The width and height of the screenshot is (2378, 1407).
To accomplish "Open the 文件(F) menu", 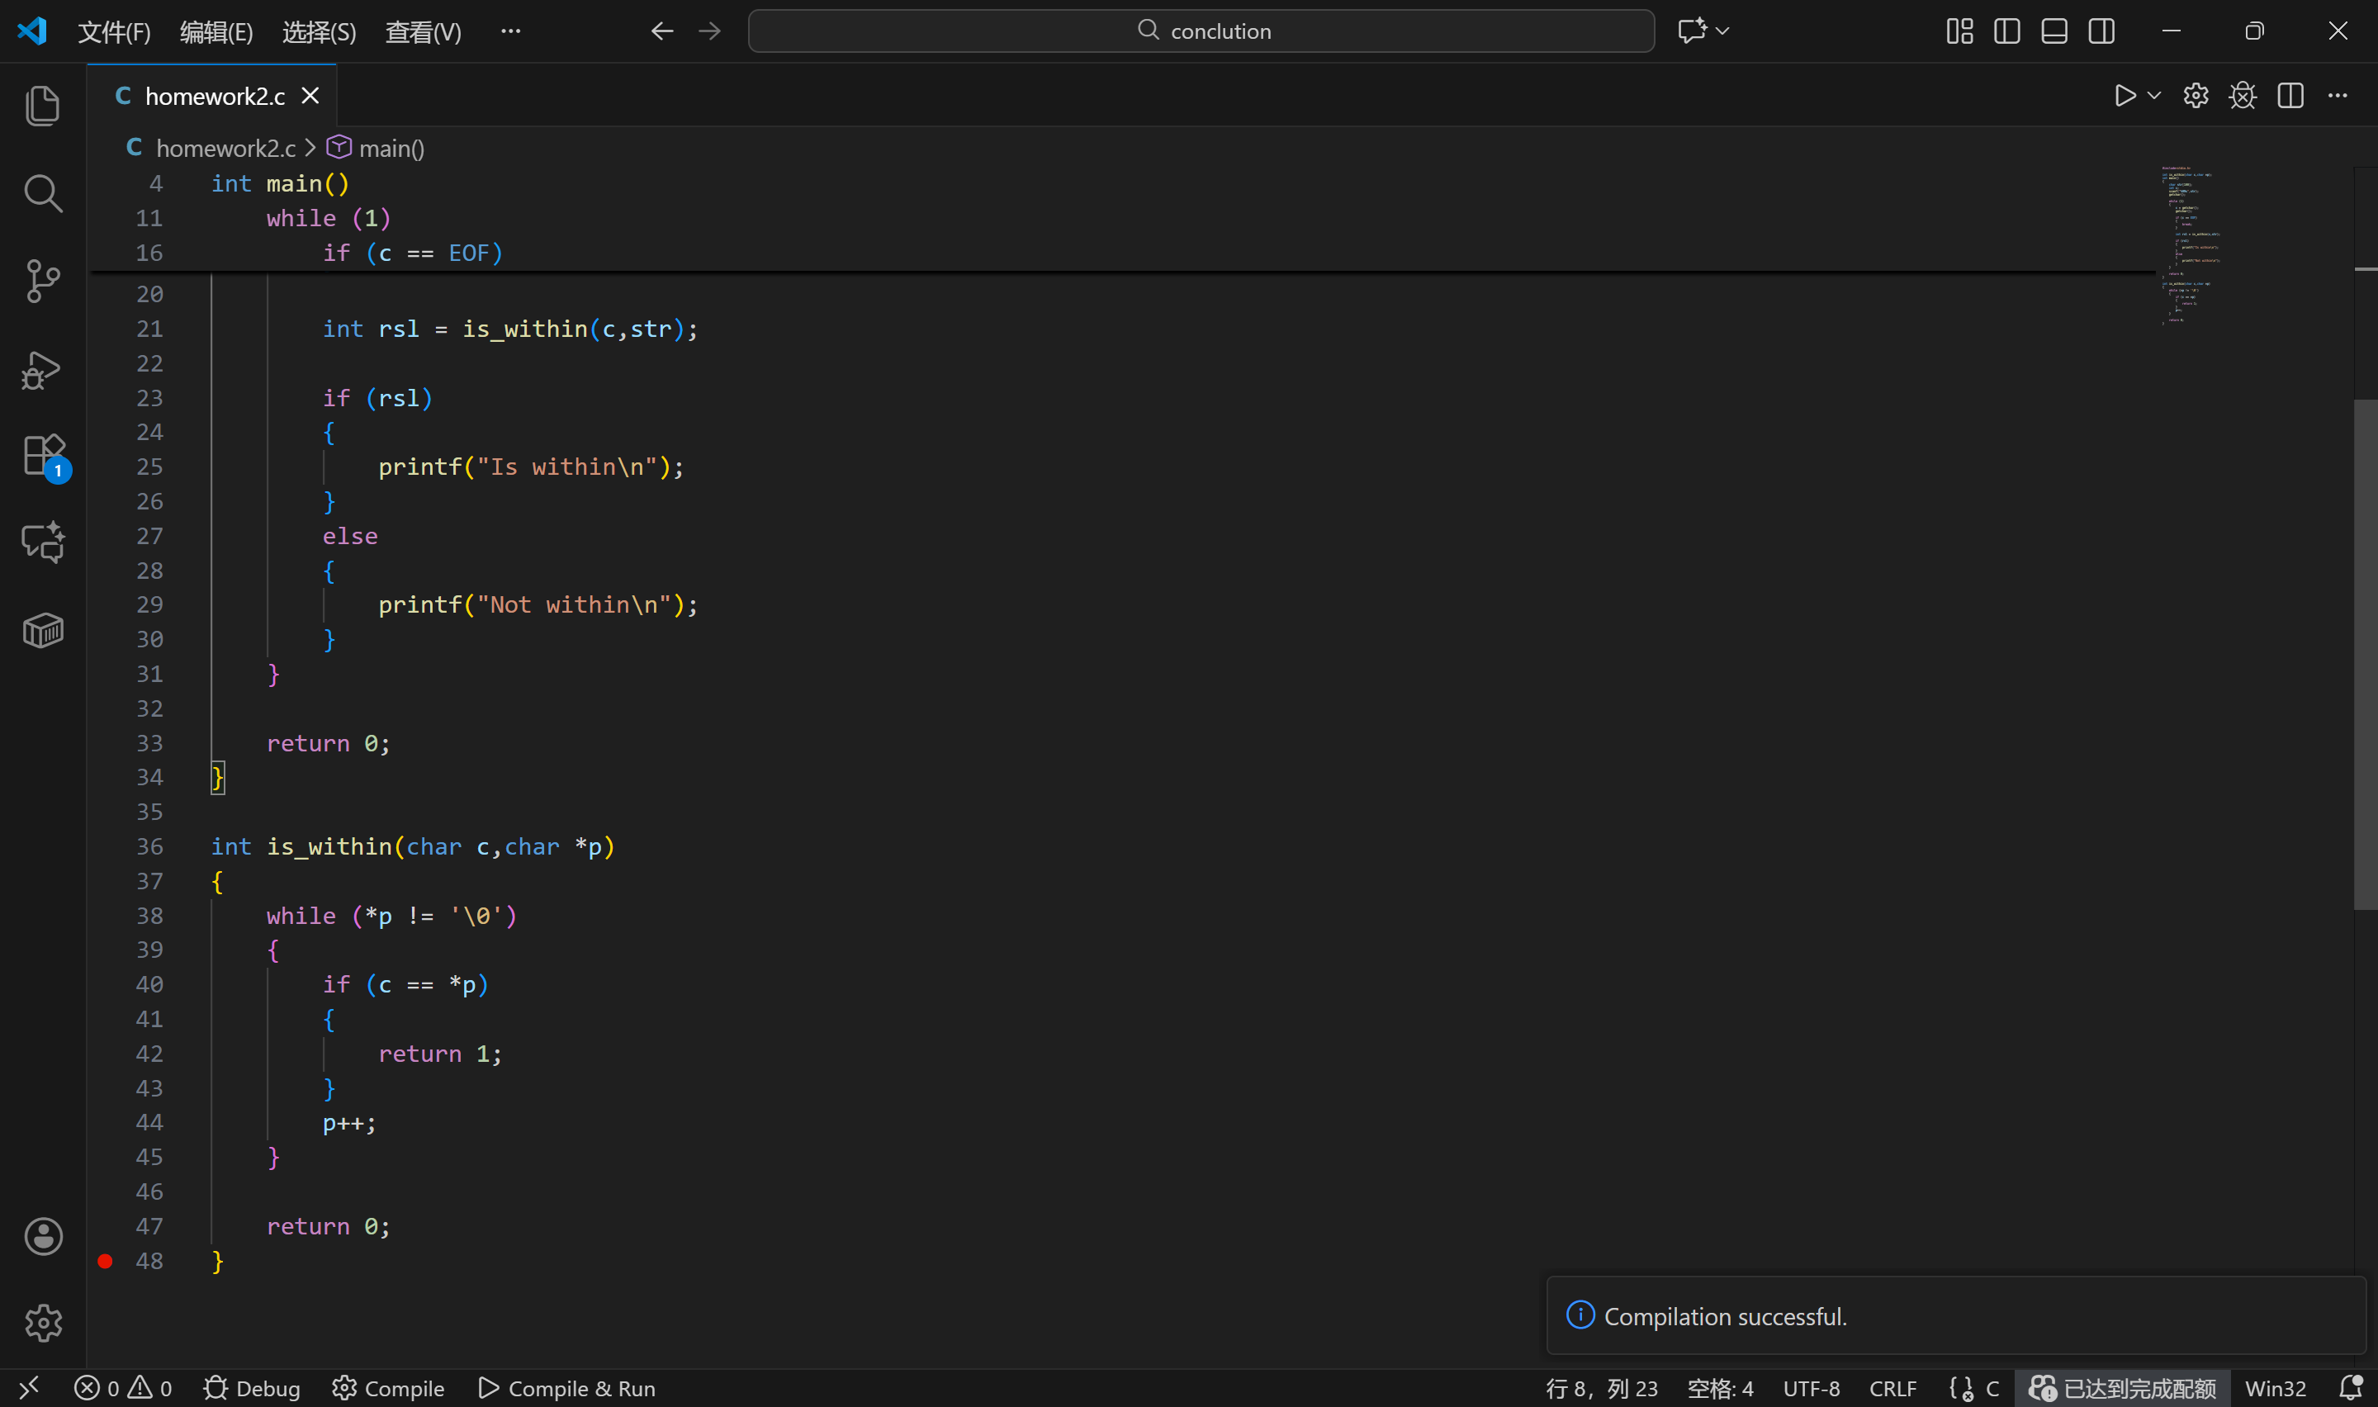I will point(114,32).
